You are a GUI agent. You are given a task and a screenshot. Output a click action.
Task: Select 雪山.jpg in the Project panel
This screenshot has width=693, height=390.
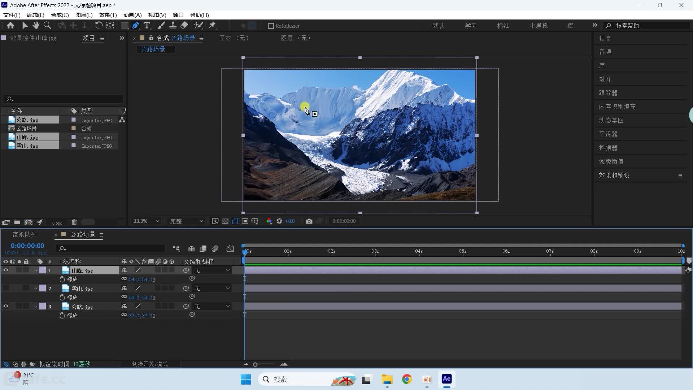pos(27,146)
